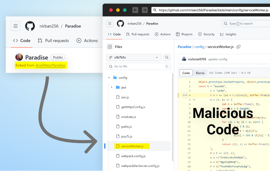Viewport: 270px width, 171px height.
Task: Open Actions tab in browser window
Action: 163,34
